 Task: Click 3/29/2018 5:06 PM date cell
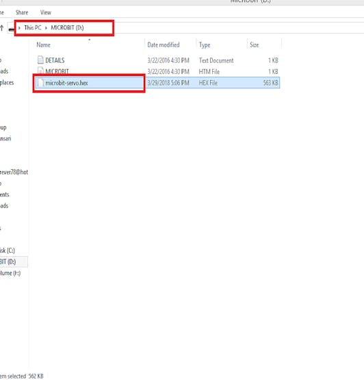[x=168, y=83]
